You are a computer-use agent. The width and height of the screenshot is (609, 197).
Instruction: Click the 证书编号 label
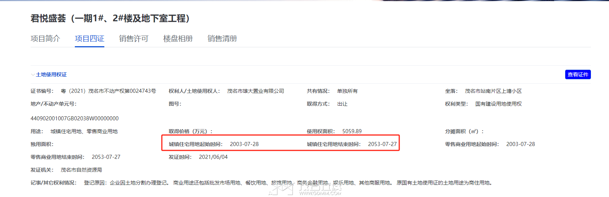(x=42, y=91)
